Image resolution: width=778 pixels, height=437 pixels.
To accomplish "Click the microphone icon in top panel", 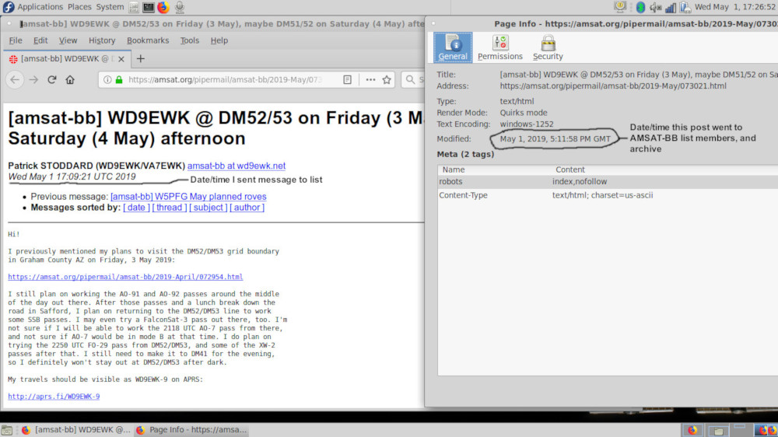I will (180, 7).
